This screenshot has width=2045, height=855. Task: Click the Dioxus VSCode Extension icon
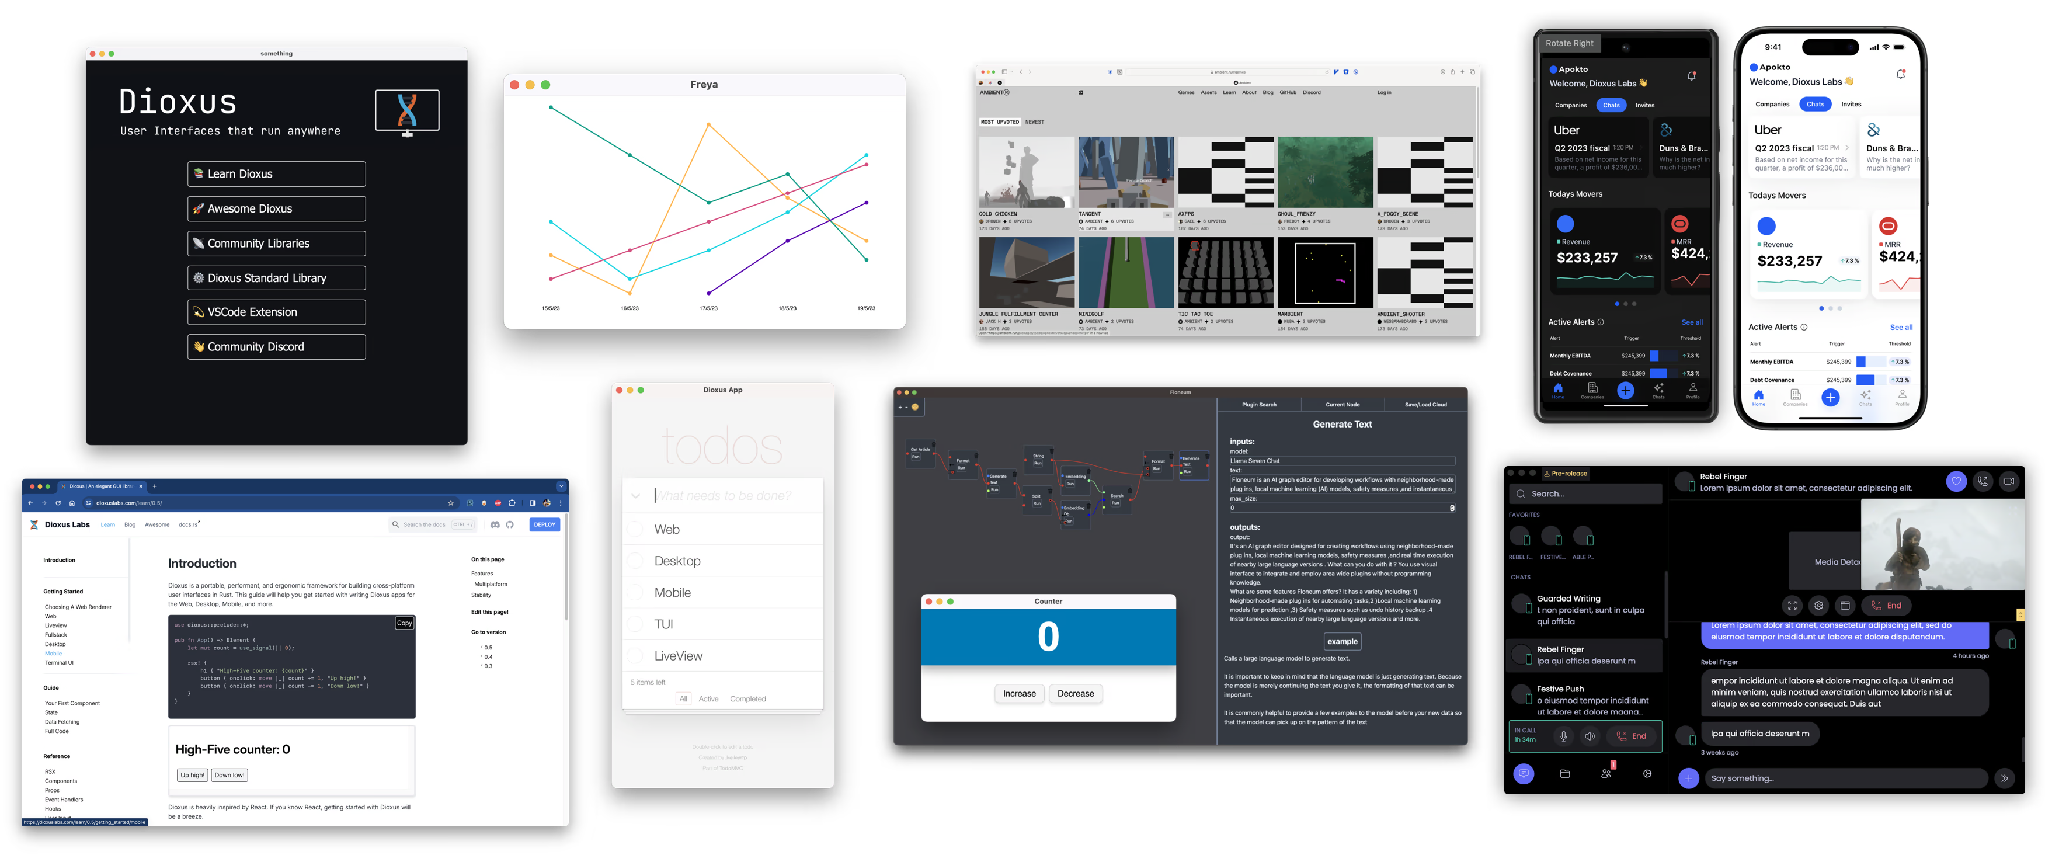198,311
